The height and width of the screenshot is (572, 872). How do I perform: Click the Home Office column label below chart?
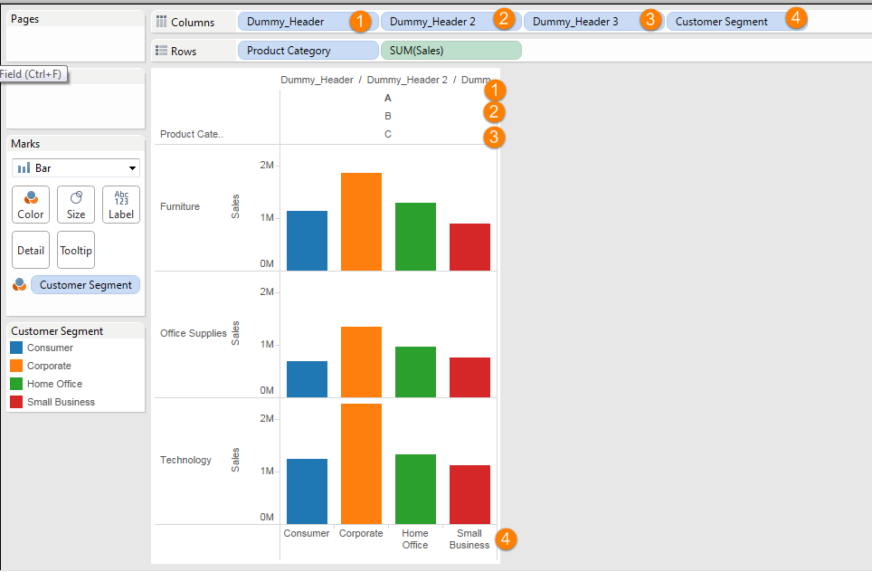[x=415, y=539]
